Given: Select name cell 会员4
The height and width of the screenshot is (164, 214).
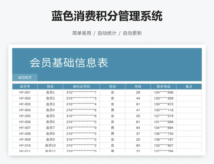Looking at the screenshot, I should (50, 110).
